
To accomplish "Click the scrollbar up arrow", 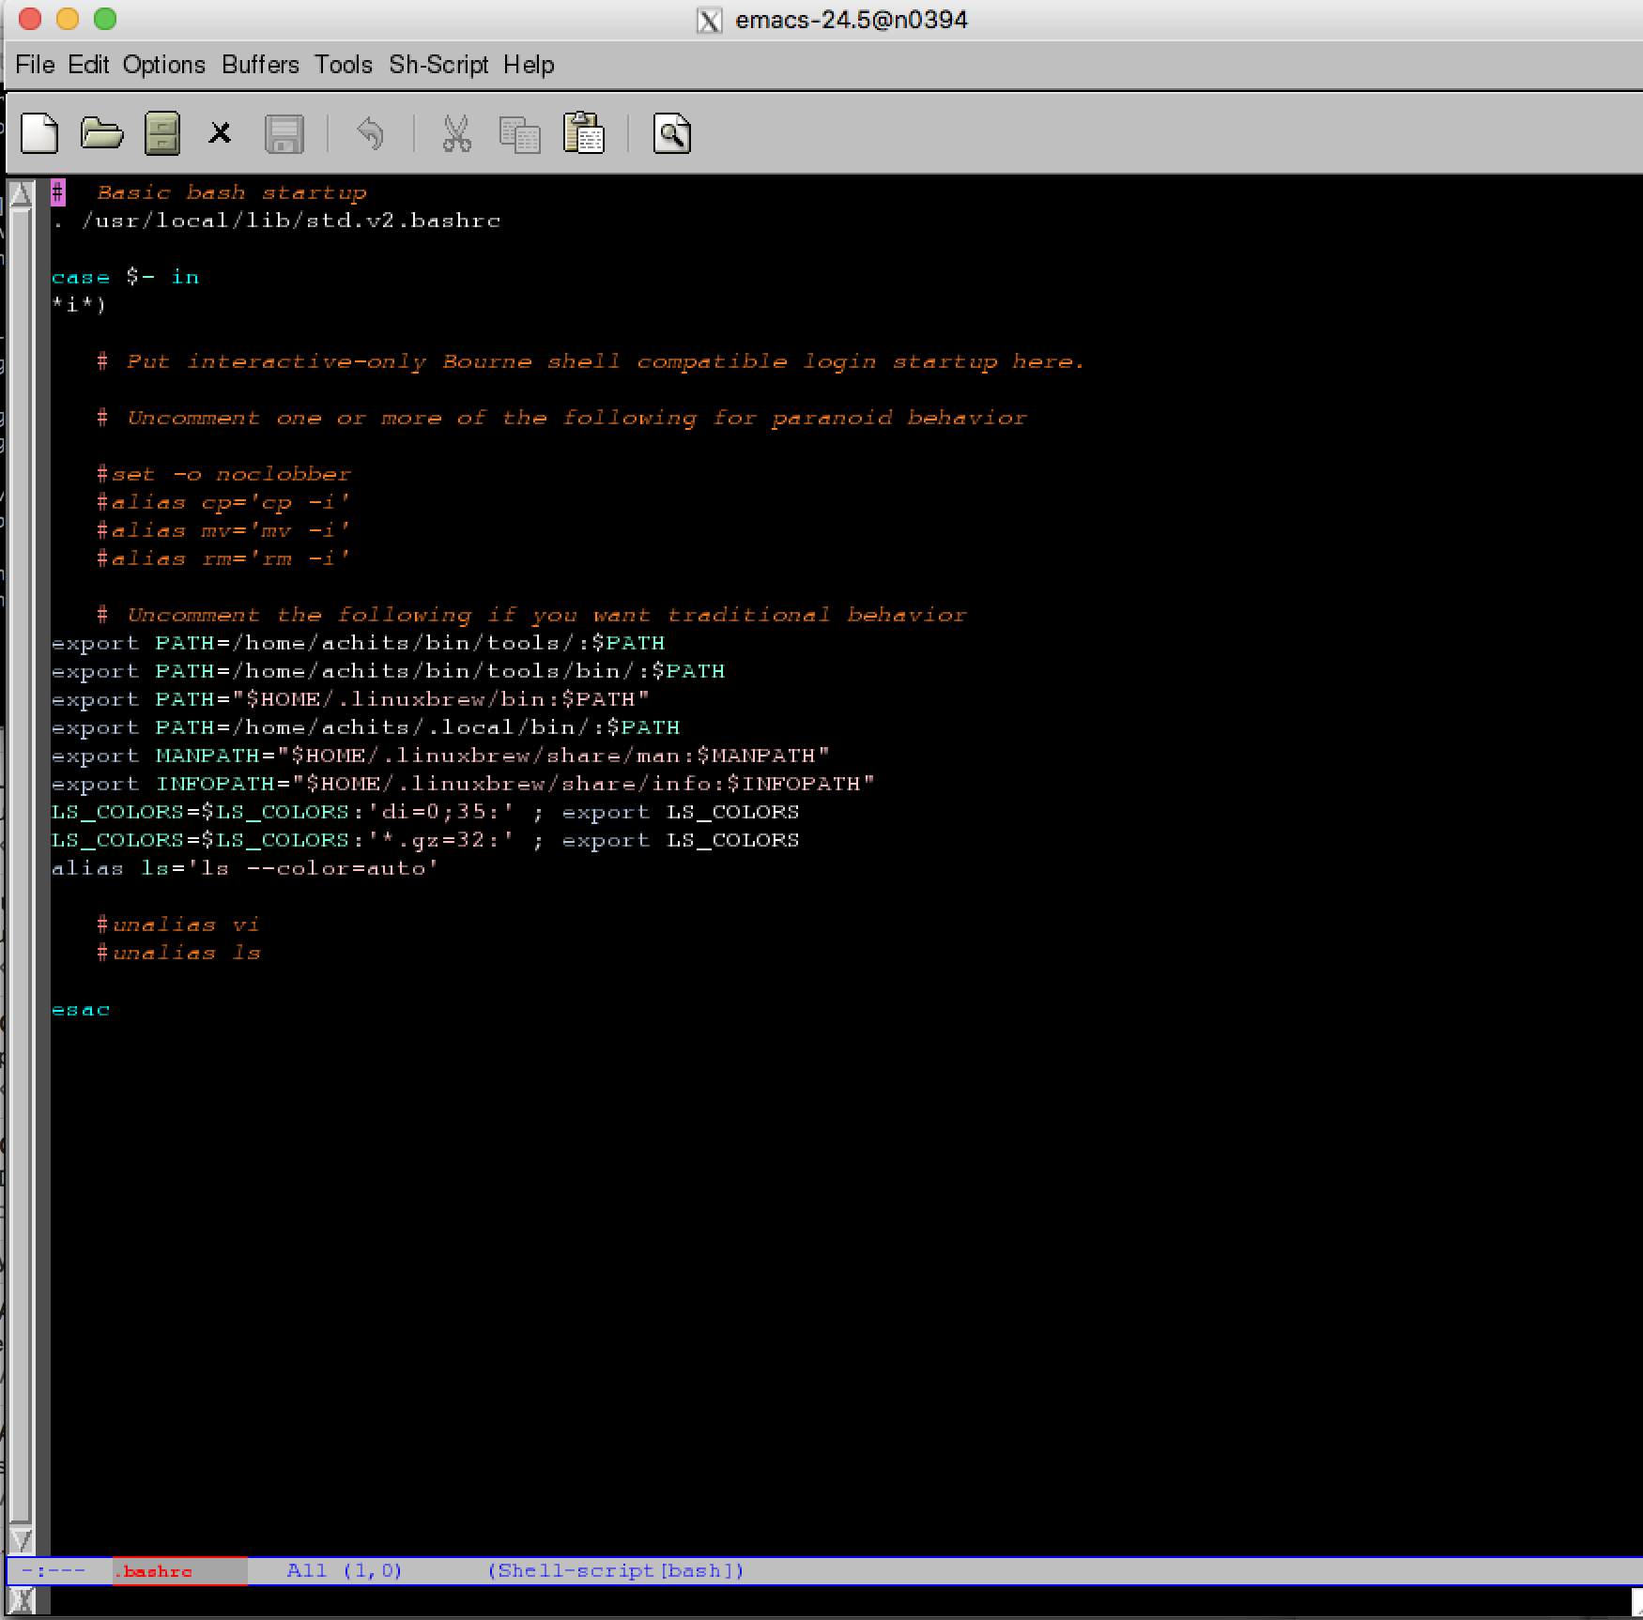I will (x=22, y=194).
